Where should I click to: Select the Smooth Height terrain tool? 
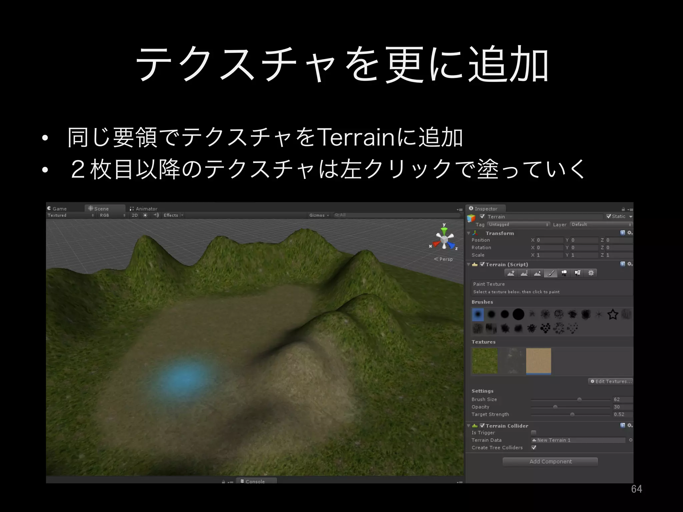(537, 273)
